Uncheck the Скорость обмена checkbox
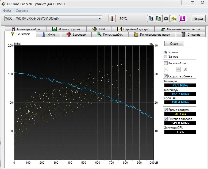 tap(166, 76)
